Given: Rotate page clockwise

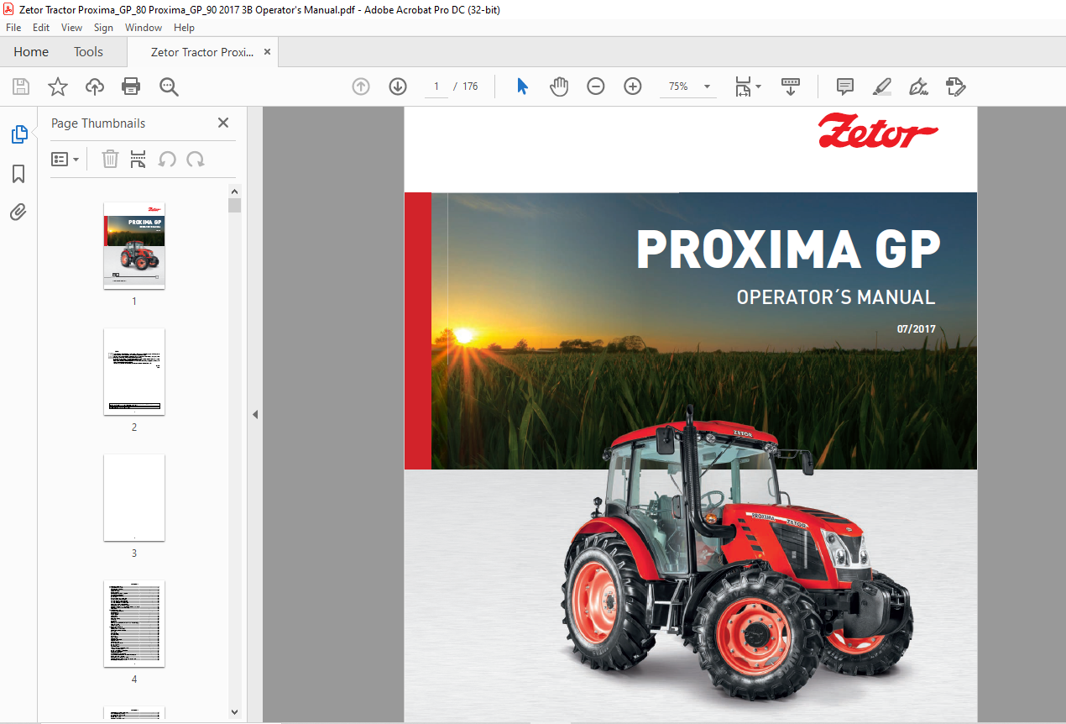Looking at the screenshot, I should point(196,159).
